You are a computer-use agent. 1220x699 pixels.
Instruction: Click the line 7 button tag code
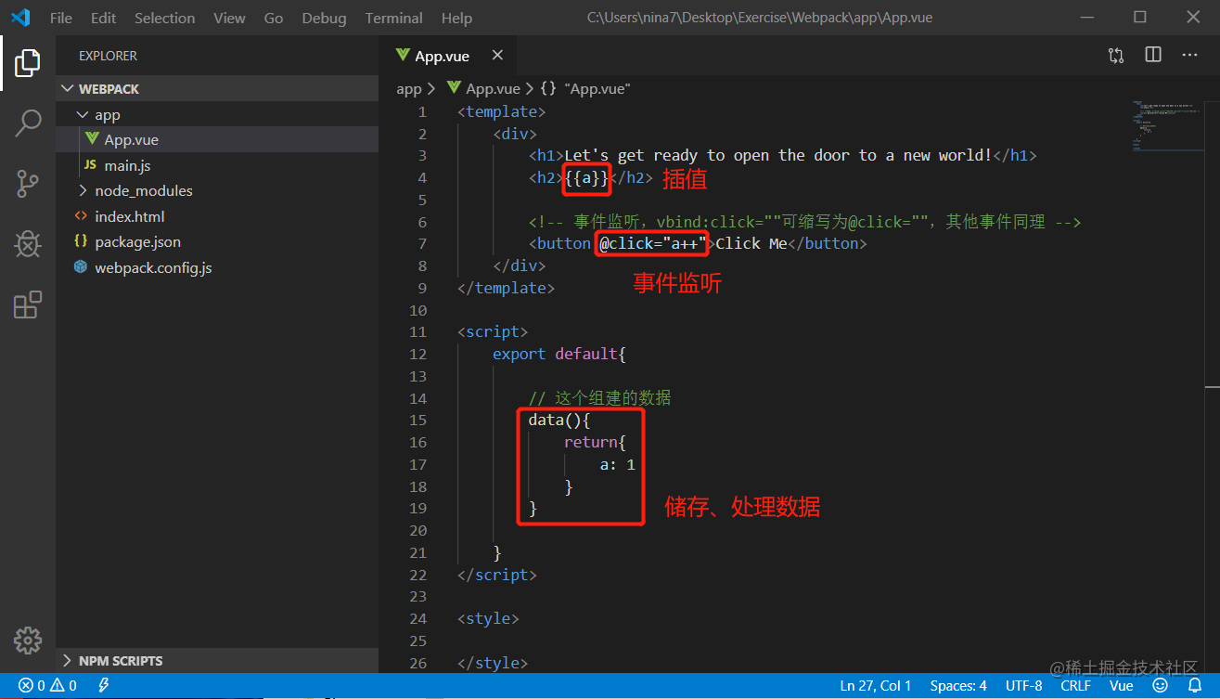(697, 243)
